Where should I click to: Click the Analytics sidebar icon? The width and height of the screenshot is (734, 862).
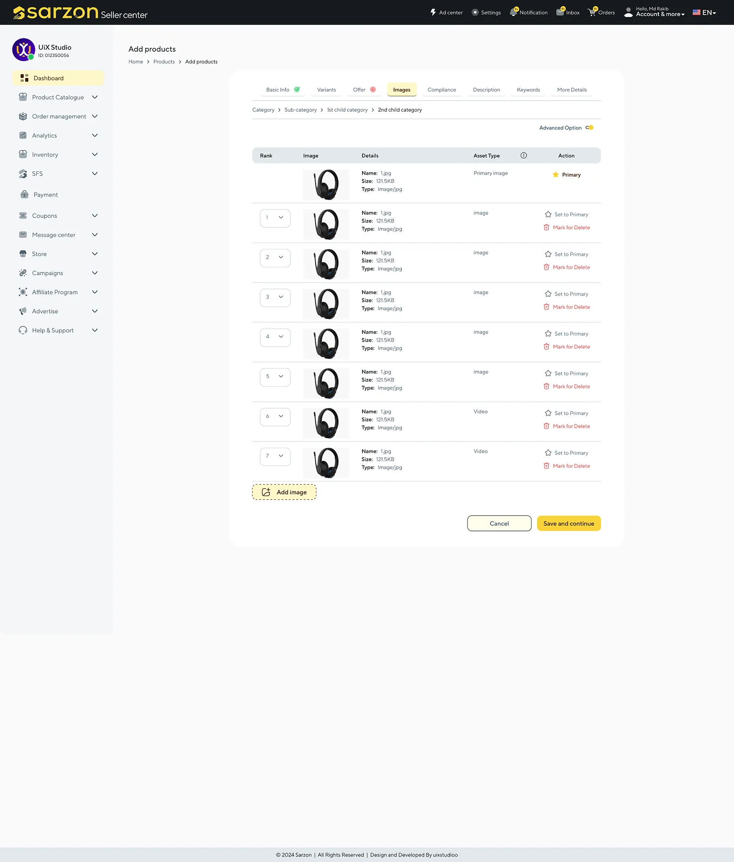[x=23, y=135]
